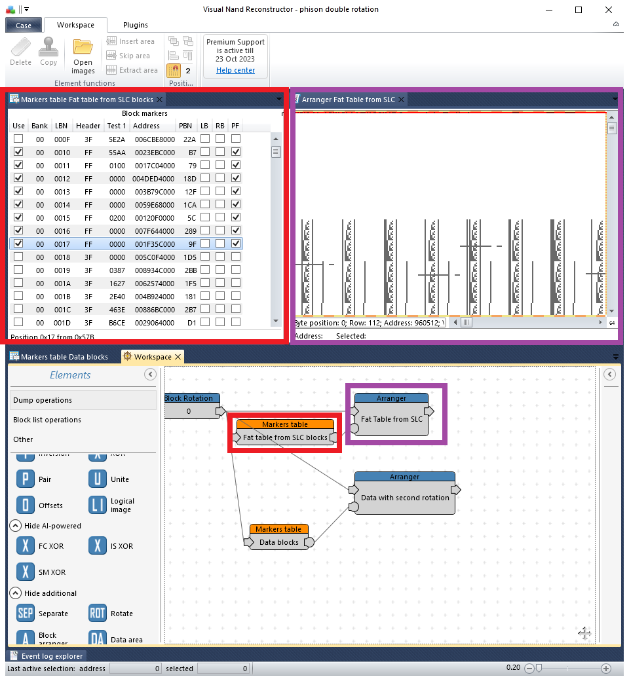Zoom in with the plus icon
This screenshot has height=681, width=629.
pyautogui.click(x=606, y=669)
